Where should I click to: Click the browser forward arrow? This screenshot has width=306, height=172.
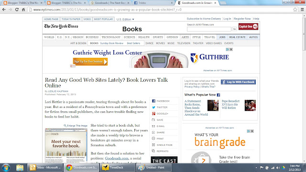[x=11, y=10]
